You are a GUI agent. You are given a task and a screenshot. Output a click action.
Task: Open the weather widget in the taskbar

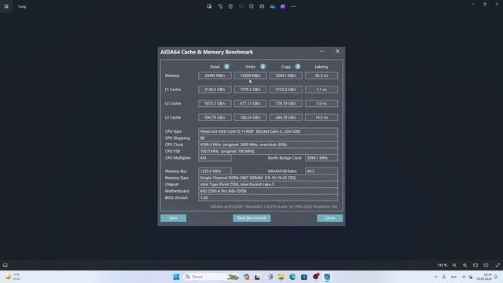point(13,277)
